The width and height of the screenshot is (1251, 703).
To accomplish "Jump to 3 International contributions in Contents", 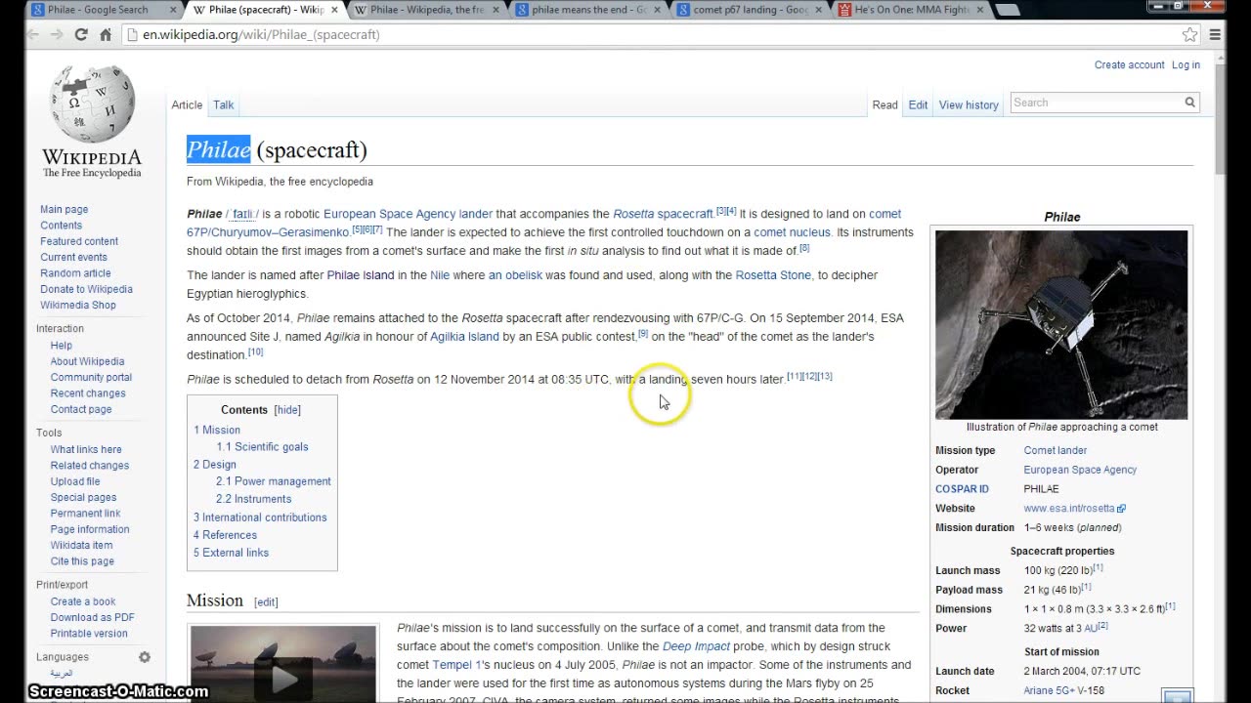I will click(x=260, y=517).
